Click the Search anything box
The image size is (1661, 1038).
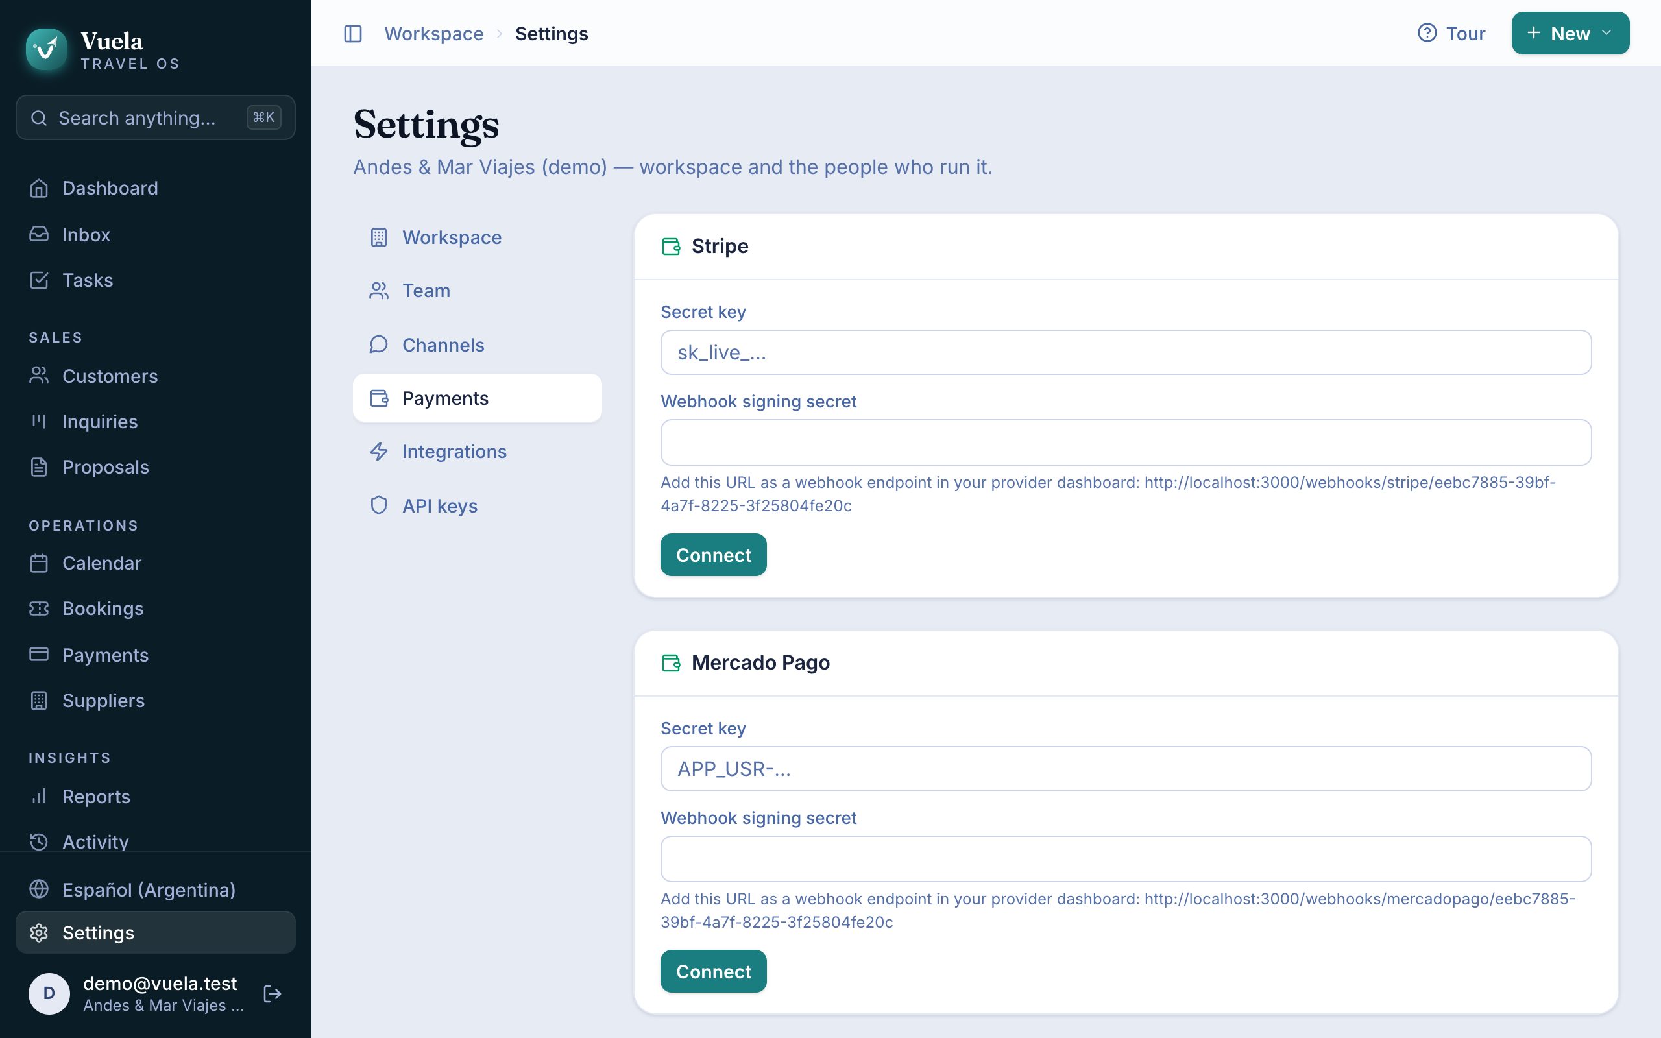tap(155, 117)
